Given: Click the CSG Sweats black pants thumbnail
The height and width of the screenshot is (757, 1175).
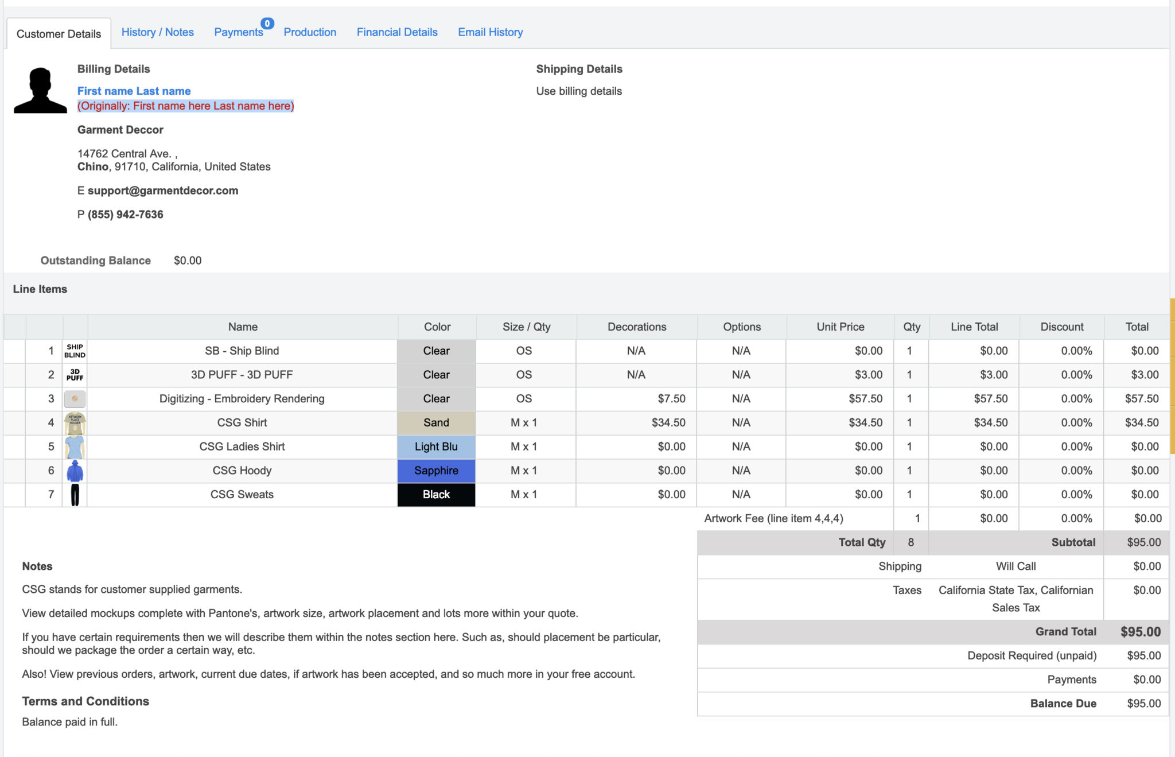Looking at the screenshot, I should (75, 495).
